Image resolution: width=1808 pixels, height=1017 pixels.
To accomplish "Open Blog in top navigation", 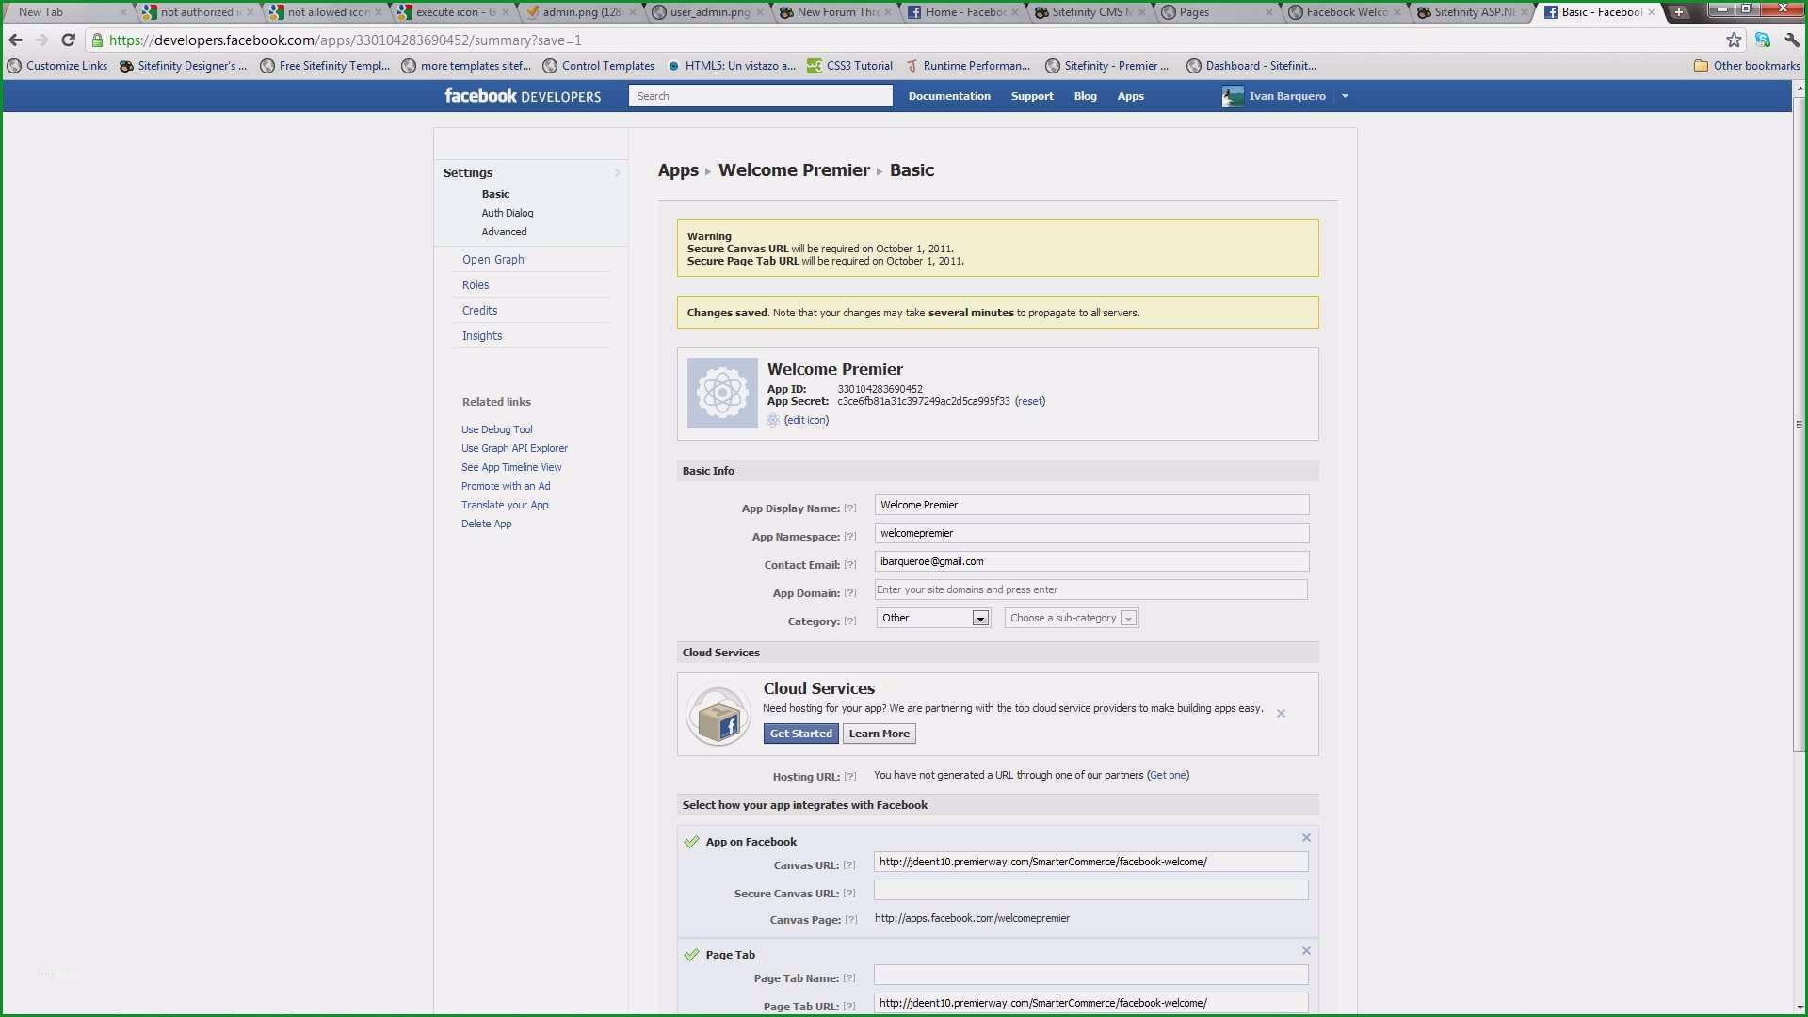I will (x=1085, y=96).
